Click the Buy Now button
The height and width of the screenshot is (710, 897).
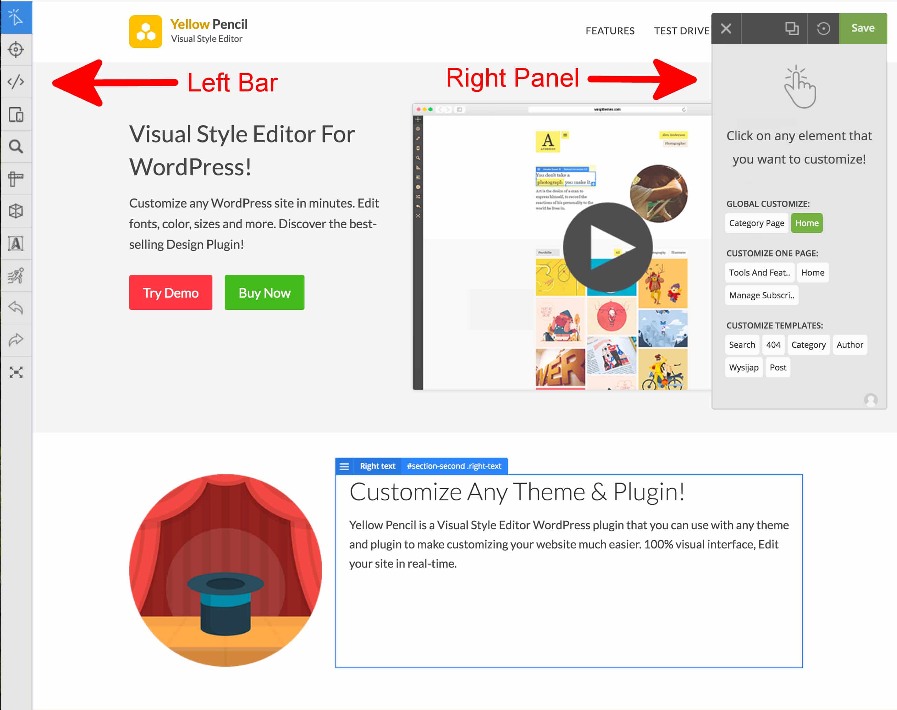[x=264, y=293]
